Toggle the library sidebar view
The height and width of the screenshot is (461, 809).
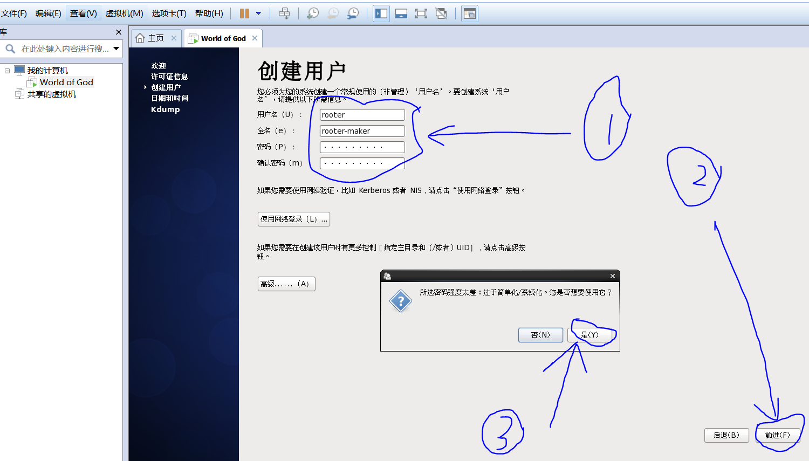pos(381,13)
